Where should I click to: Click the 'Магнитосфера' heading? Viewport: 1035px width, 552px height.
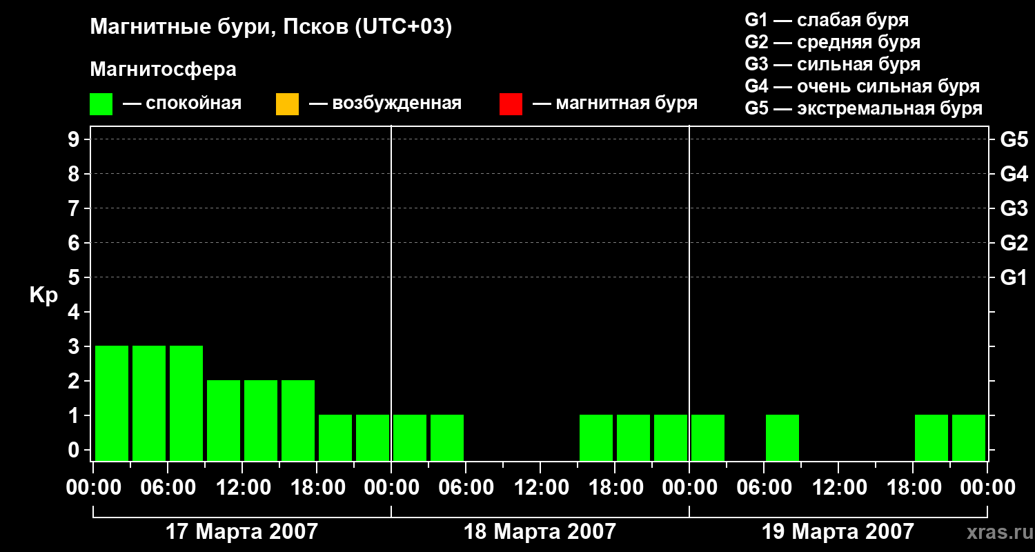[x=163, y=70]
